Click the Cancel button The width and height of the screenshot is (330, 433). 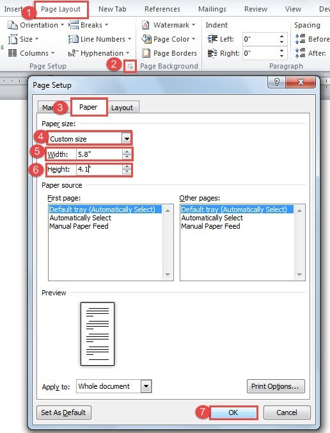(287, 413)
